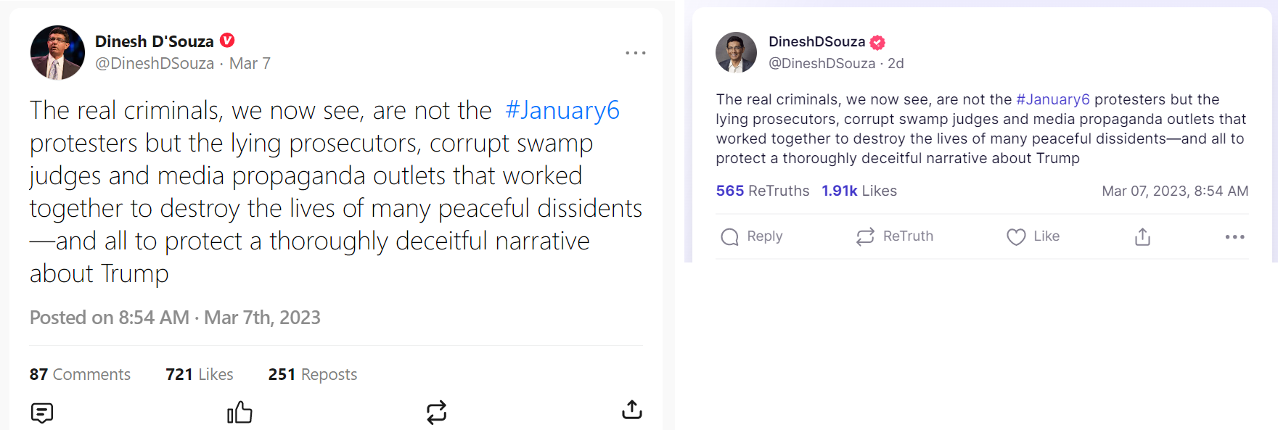View the 251 Reposts count
Screen dimensions: 1278x430
pos(313,374)
